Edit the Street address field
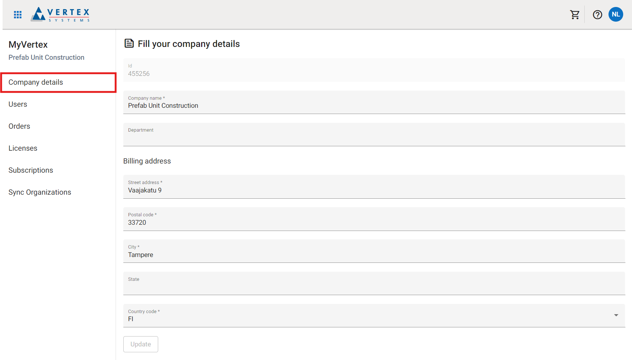The height and width of the screenshot is (360, 632). coord(374,190)
